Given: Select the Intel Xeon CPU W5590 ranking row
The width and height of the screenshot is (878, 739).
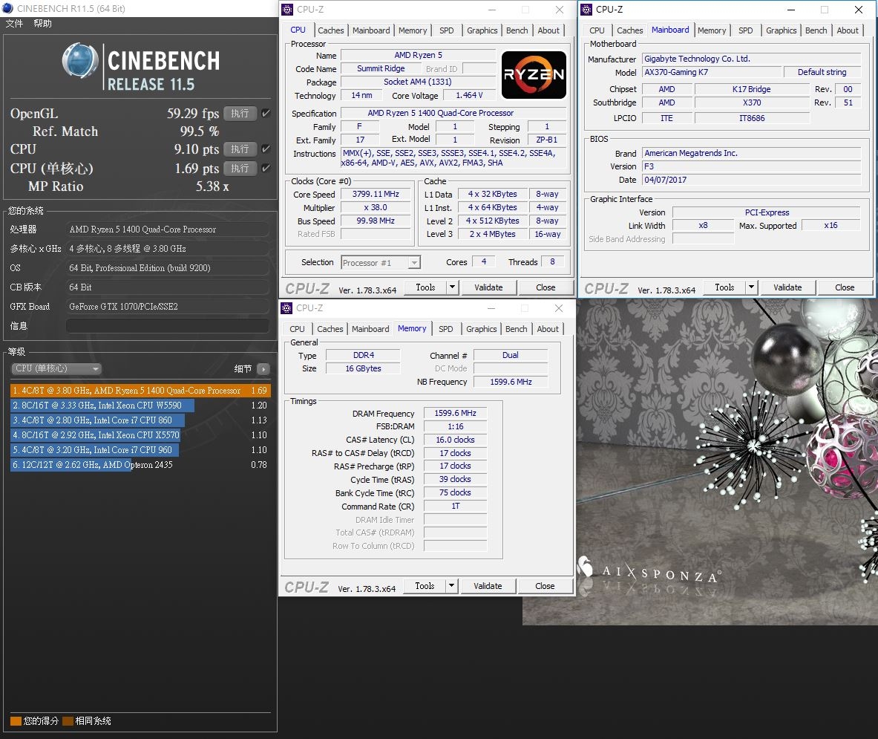Looking at the screenshot, I should 140,406.
